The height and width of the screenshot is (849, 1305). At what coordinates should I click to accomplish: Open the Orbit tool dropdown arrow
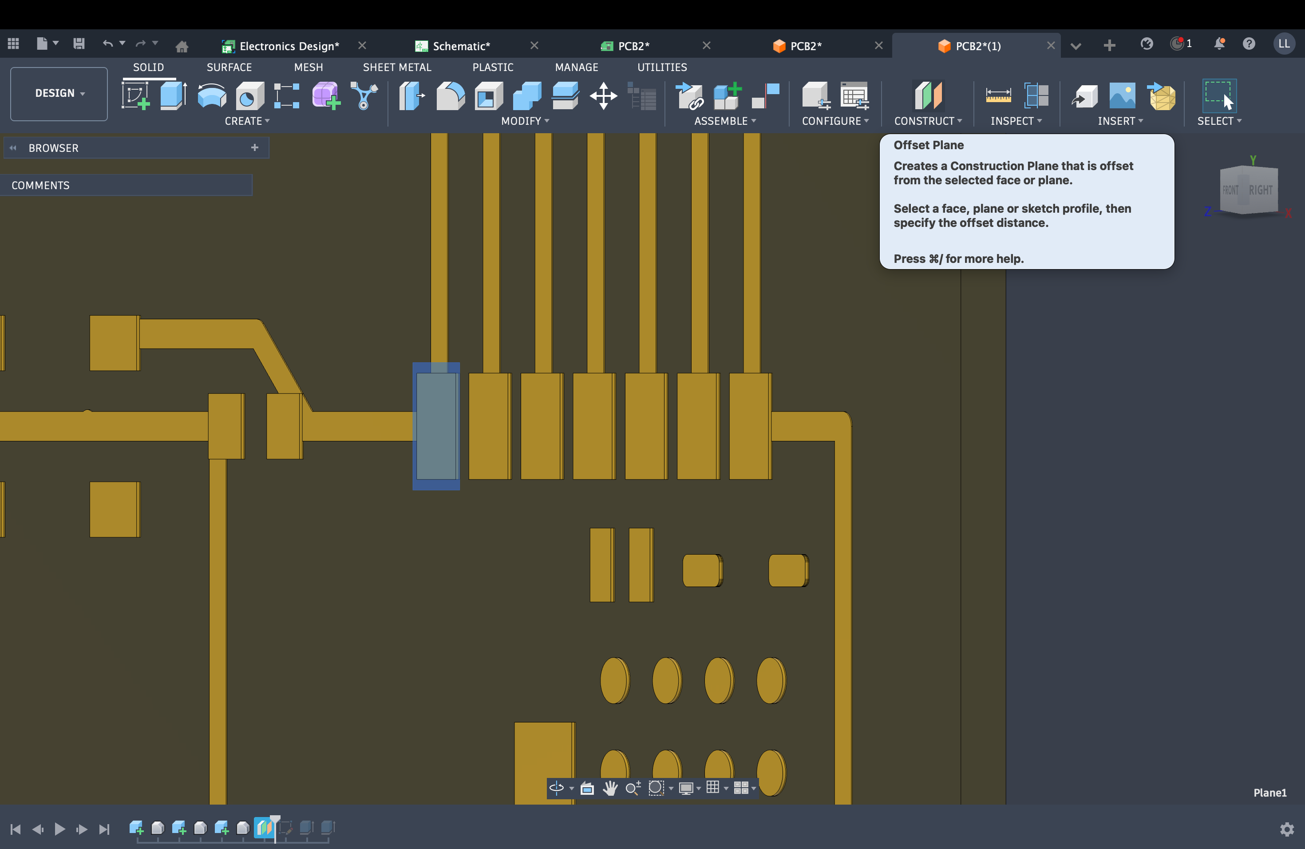pyautogui.click(x=571, y=788)
